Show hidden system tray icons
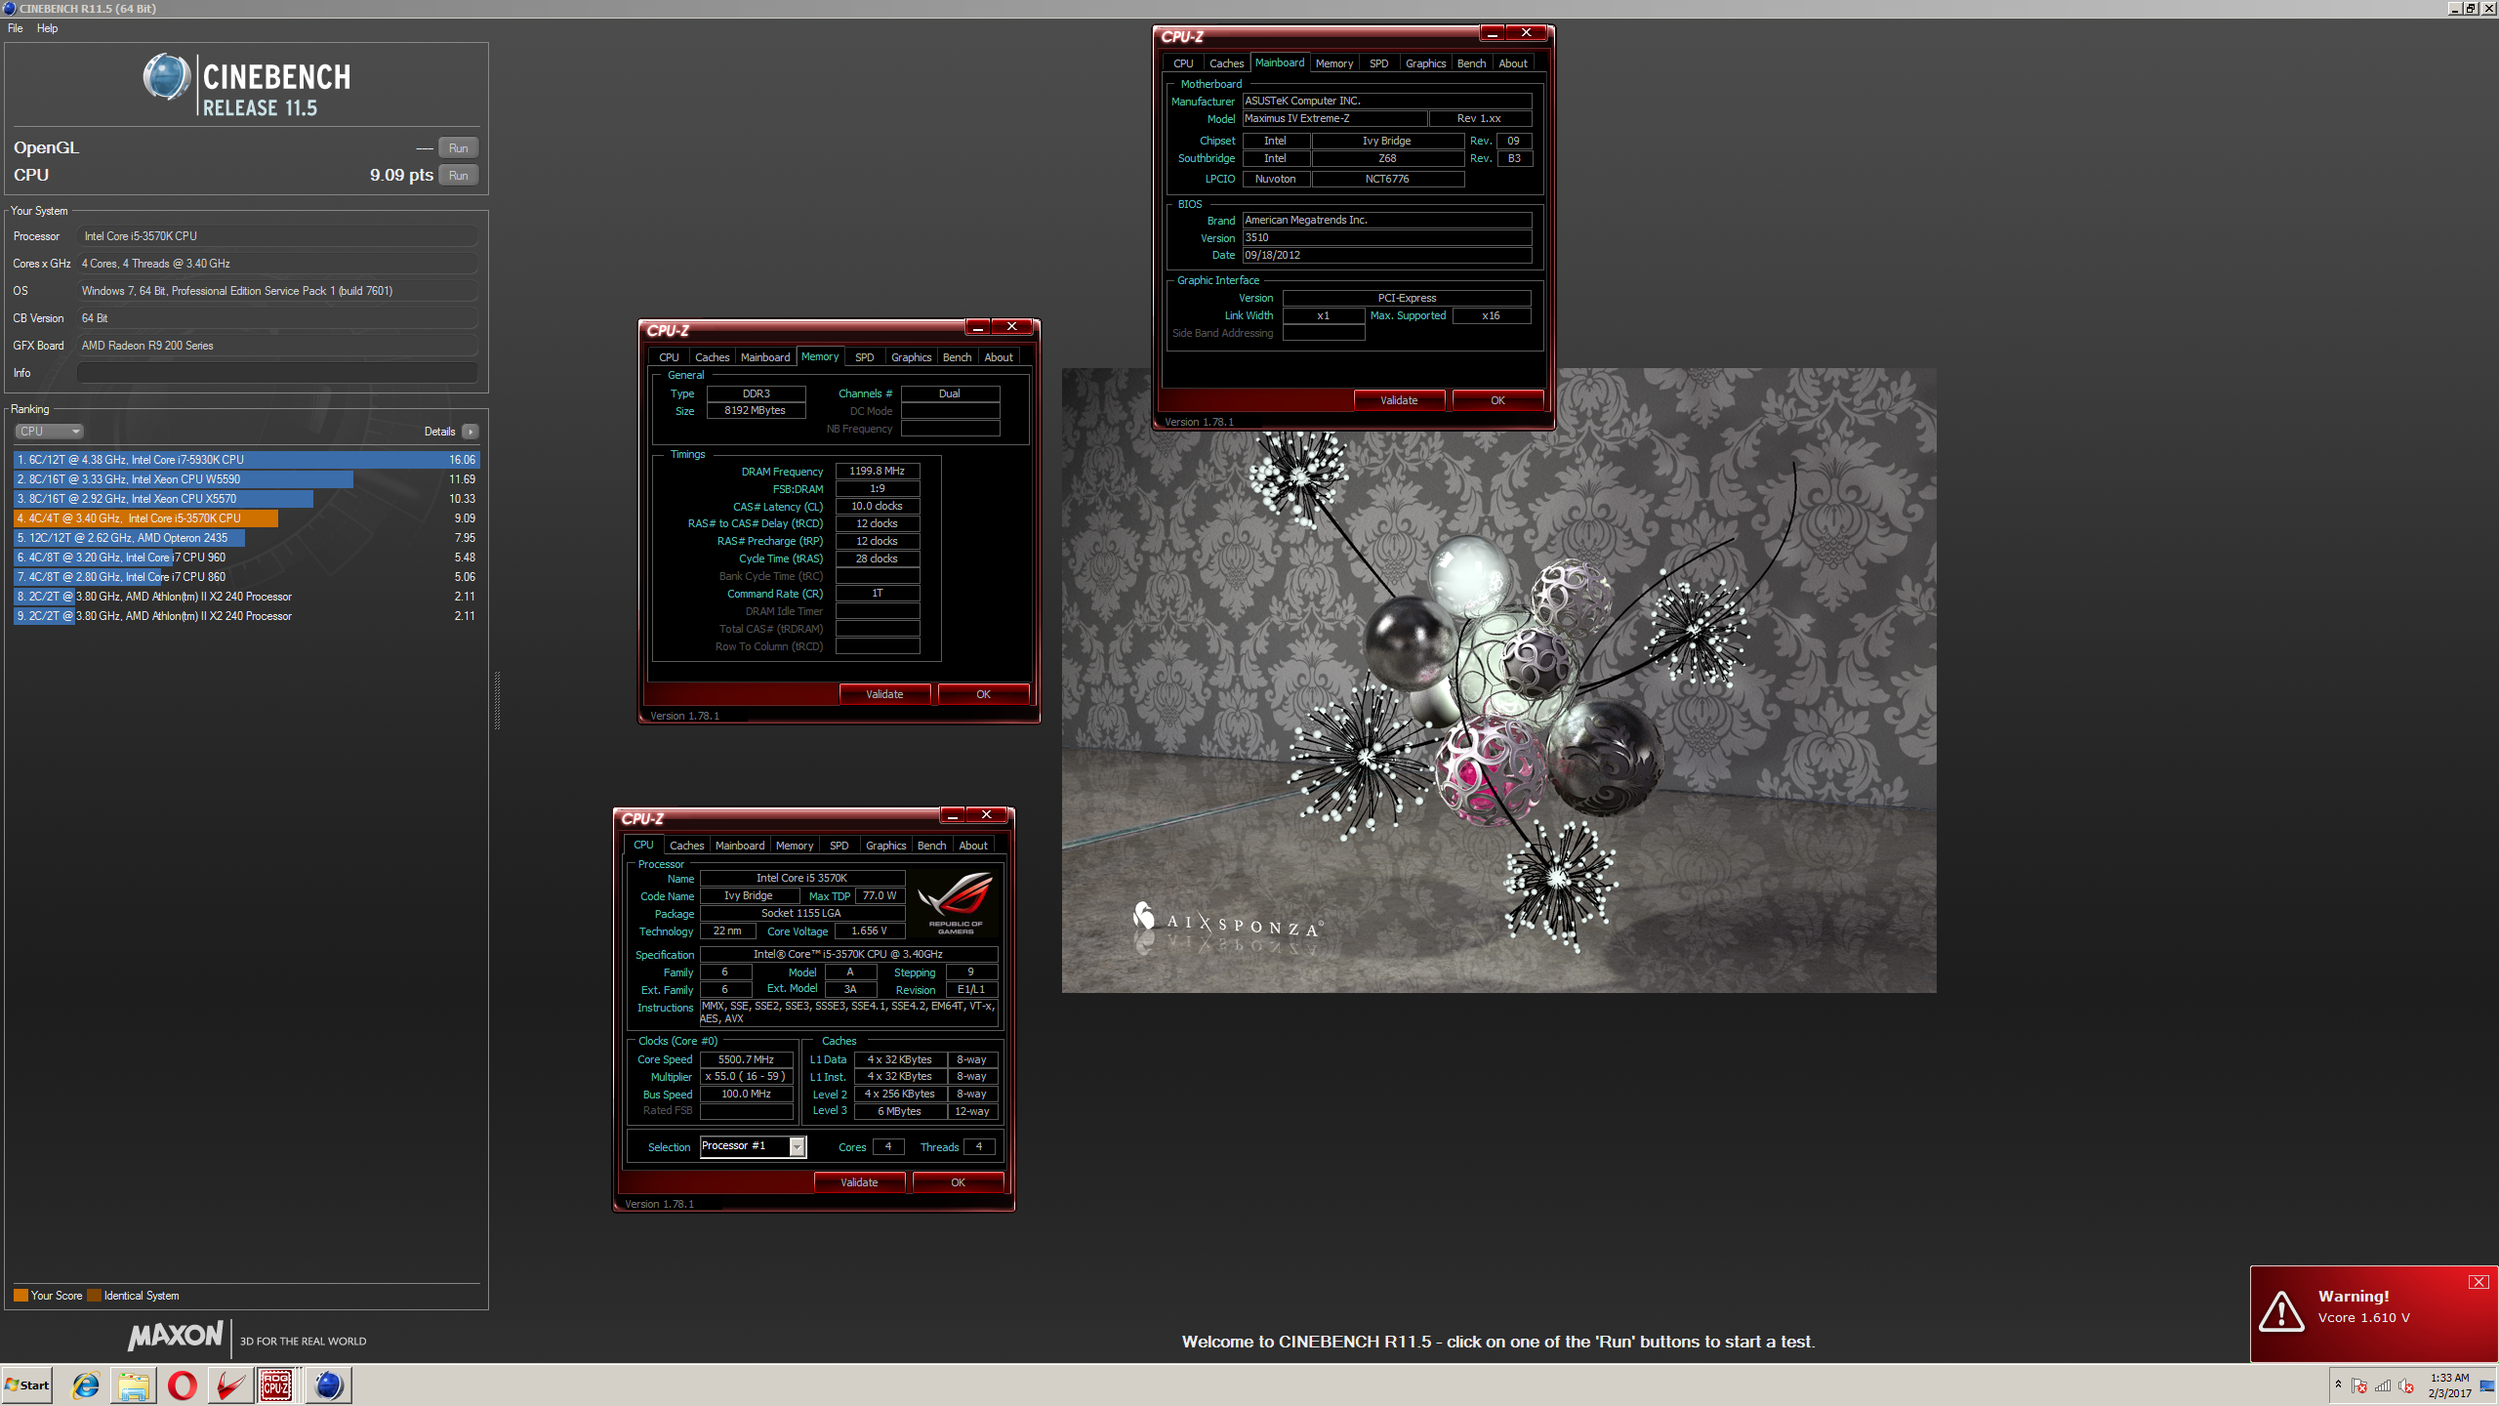The height and width of the screenshot is (1406, 2499). pyautogui.click(x=2338, y=1385)
